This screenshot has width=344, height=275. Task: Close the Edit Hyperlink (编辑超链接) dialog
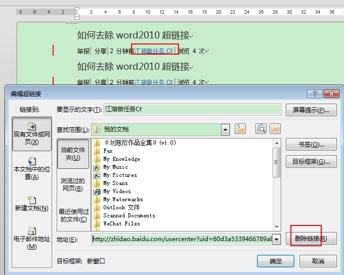click(331, 94)
